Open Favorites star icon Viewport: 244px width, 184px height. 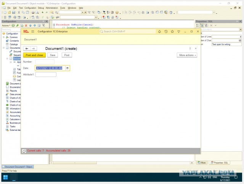pos(172,32)
